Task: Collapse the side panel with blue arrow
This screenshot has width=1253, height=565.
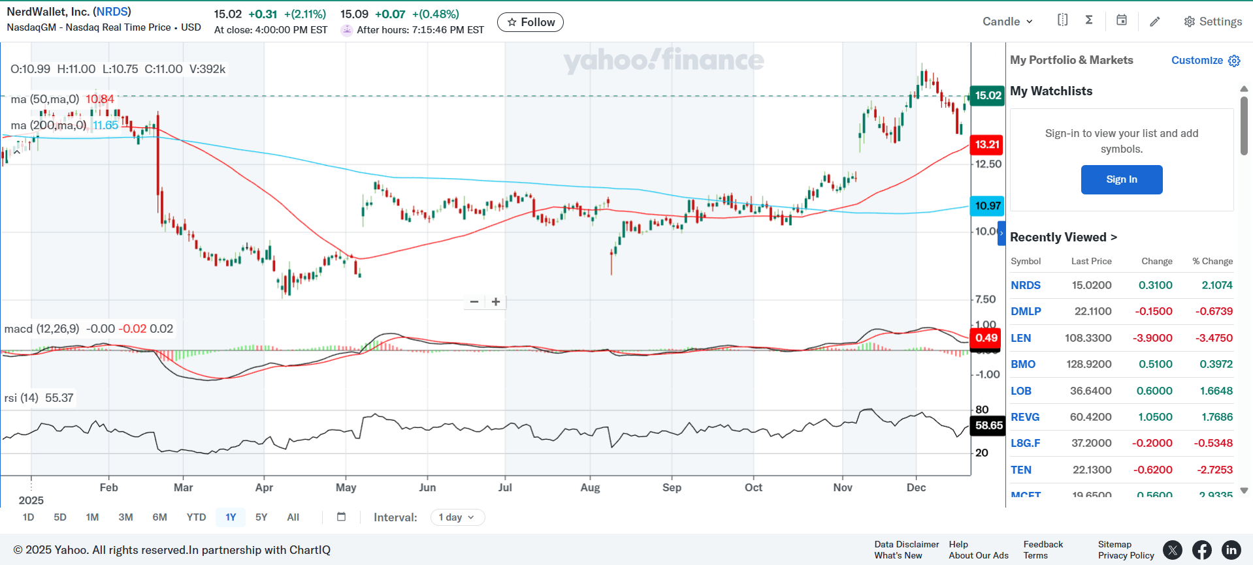Action: click(x=1001, y=234)
